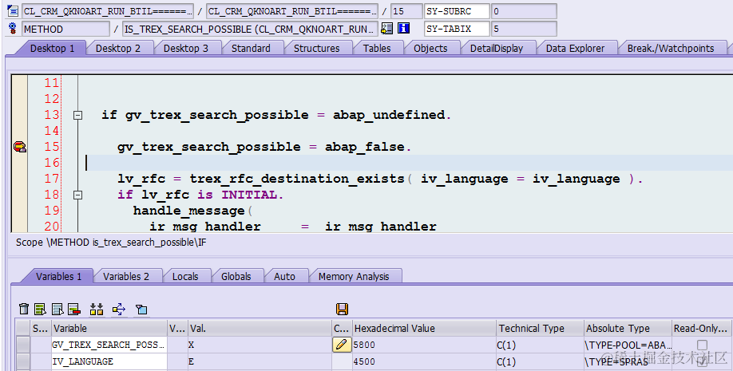Viewport: 733px width, 371px height.
Task: Click the program icon at top-left corner
Action: pyautogui.click(x=13, y=10)
